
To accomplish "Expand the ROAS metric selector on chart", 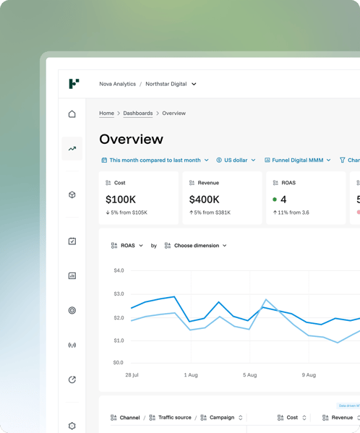I will (x=127, y=246).
